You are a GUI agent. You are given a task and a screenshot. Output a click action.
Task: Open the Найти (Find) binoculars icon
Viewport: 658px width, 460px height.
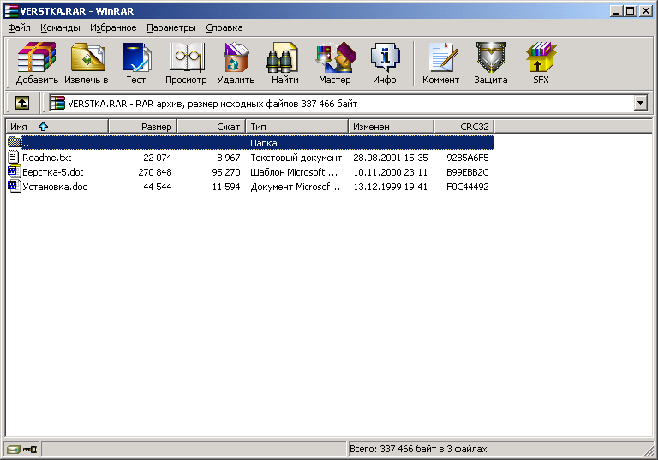coord(284,57)
